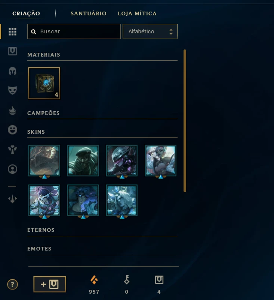Select the all items grid filter icon
274x300 pixels.
tap(12, 31)
